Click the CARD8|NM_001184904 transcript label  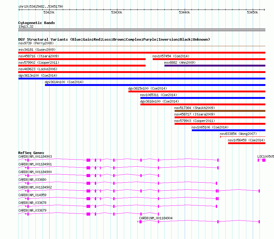click(x=156, y=218)
